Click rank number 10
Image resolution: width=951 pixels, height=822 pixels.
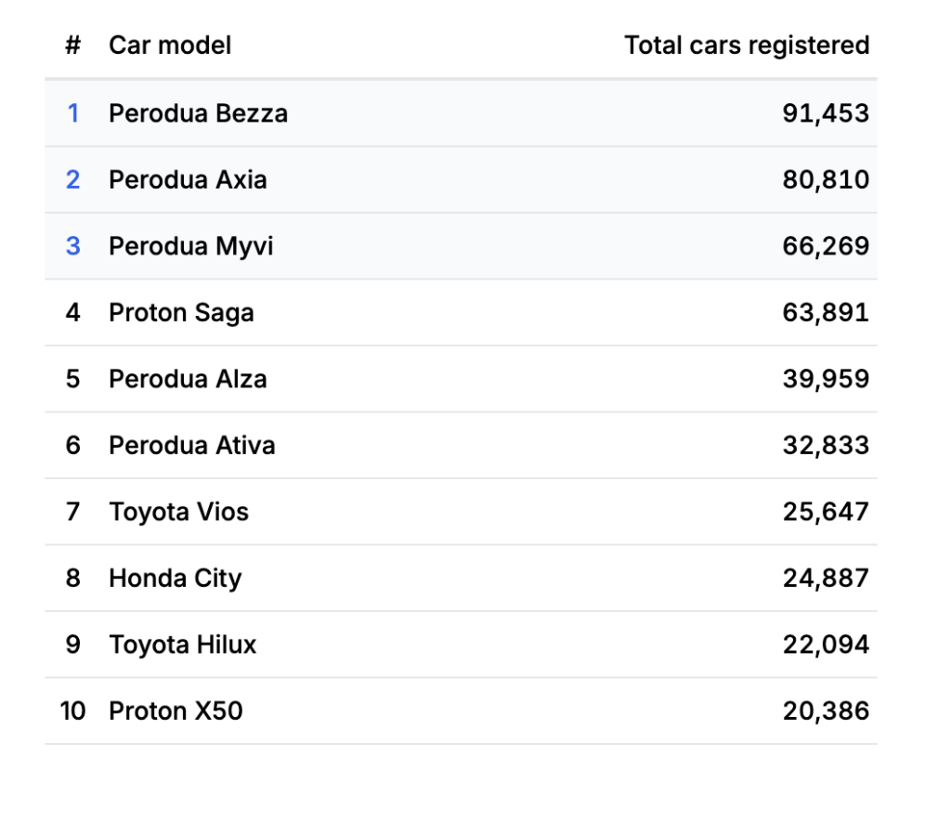click(72, 711)
